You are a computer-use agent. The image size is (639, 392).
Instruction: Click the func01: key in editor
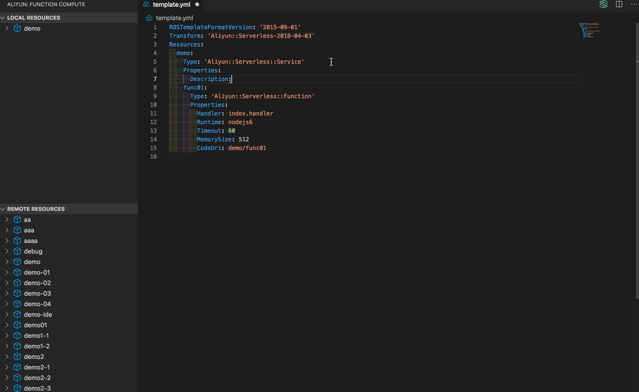point(195,88)
